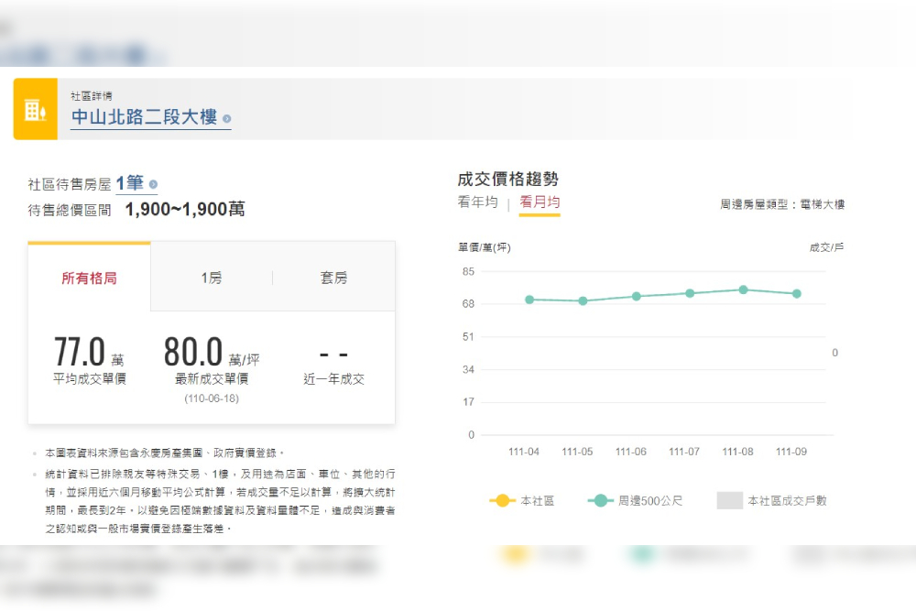This screenshot has height=611, width=916.
Task: Click the 111-04 data point on chart
Action: coord(529,300)
